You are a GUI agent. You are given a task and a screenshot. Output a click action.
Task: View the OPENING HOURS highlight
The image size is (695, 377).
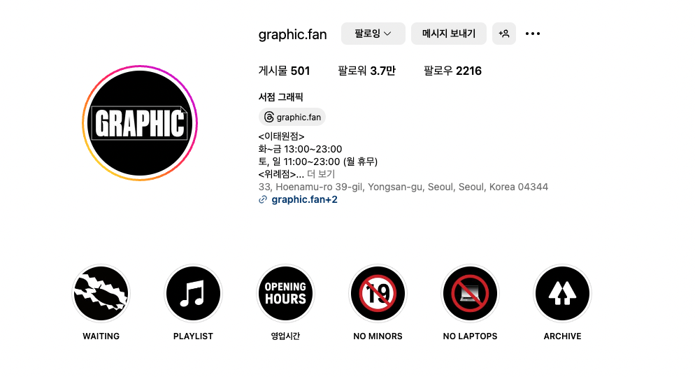285,293
